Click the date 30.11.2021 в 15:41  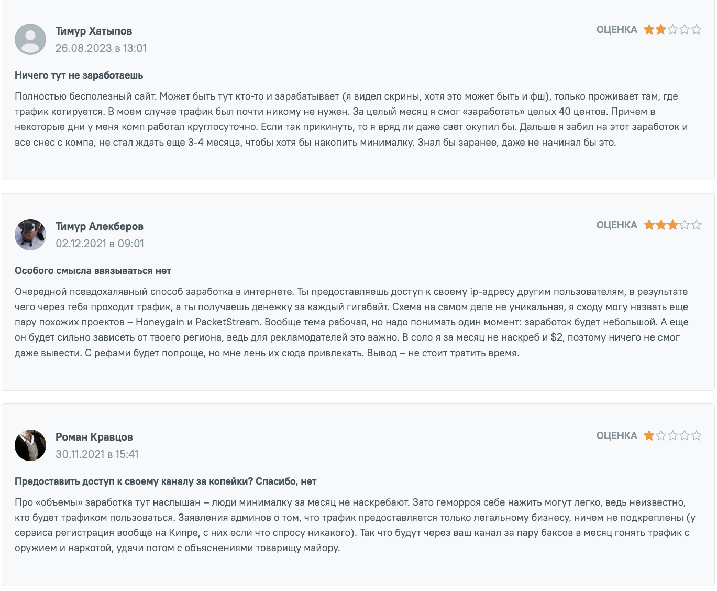(97, 454)
